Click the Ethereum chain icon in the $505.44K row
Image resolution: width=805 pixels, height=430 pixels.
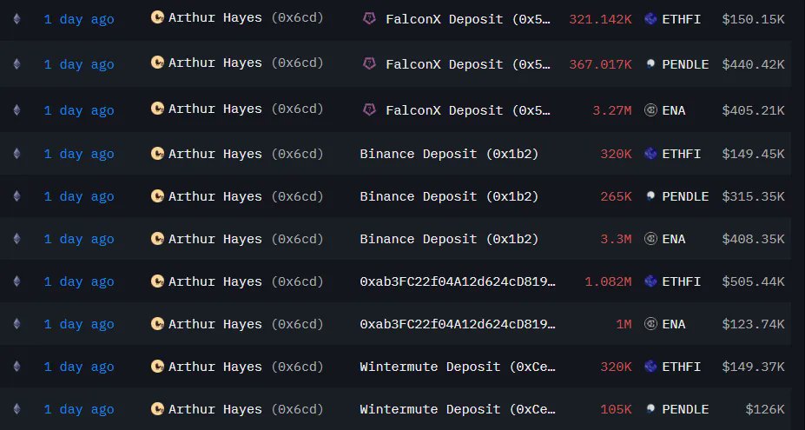point(17,281)
